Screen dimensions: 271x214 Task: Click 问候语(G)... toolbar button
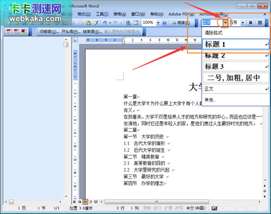(49, 32)
